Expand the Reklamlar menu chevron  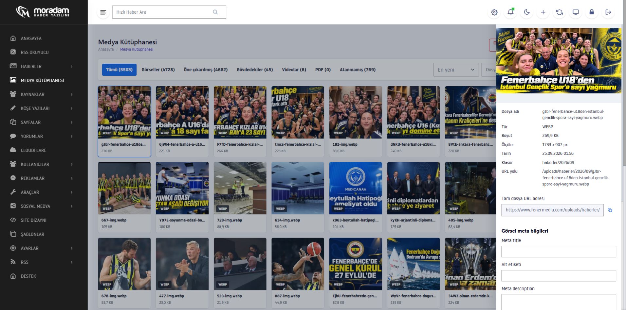click(x=71, y=178)
